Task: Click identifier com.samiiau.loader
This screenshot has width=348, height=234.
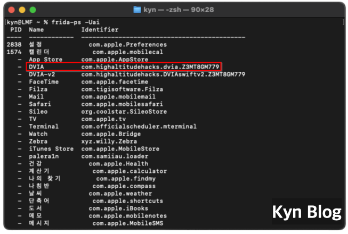Action: (x=115, y=156)
